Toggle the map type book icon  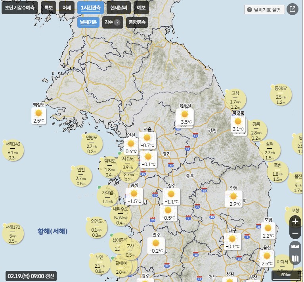295,259
